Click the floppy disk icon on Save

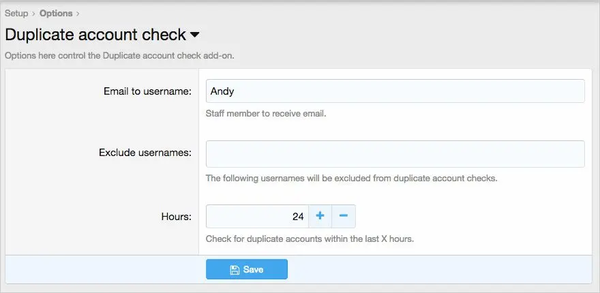click(x=235, y=270)
